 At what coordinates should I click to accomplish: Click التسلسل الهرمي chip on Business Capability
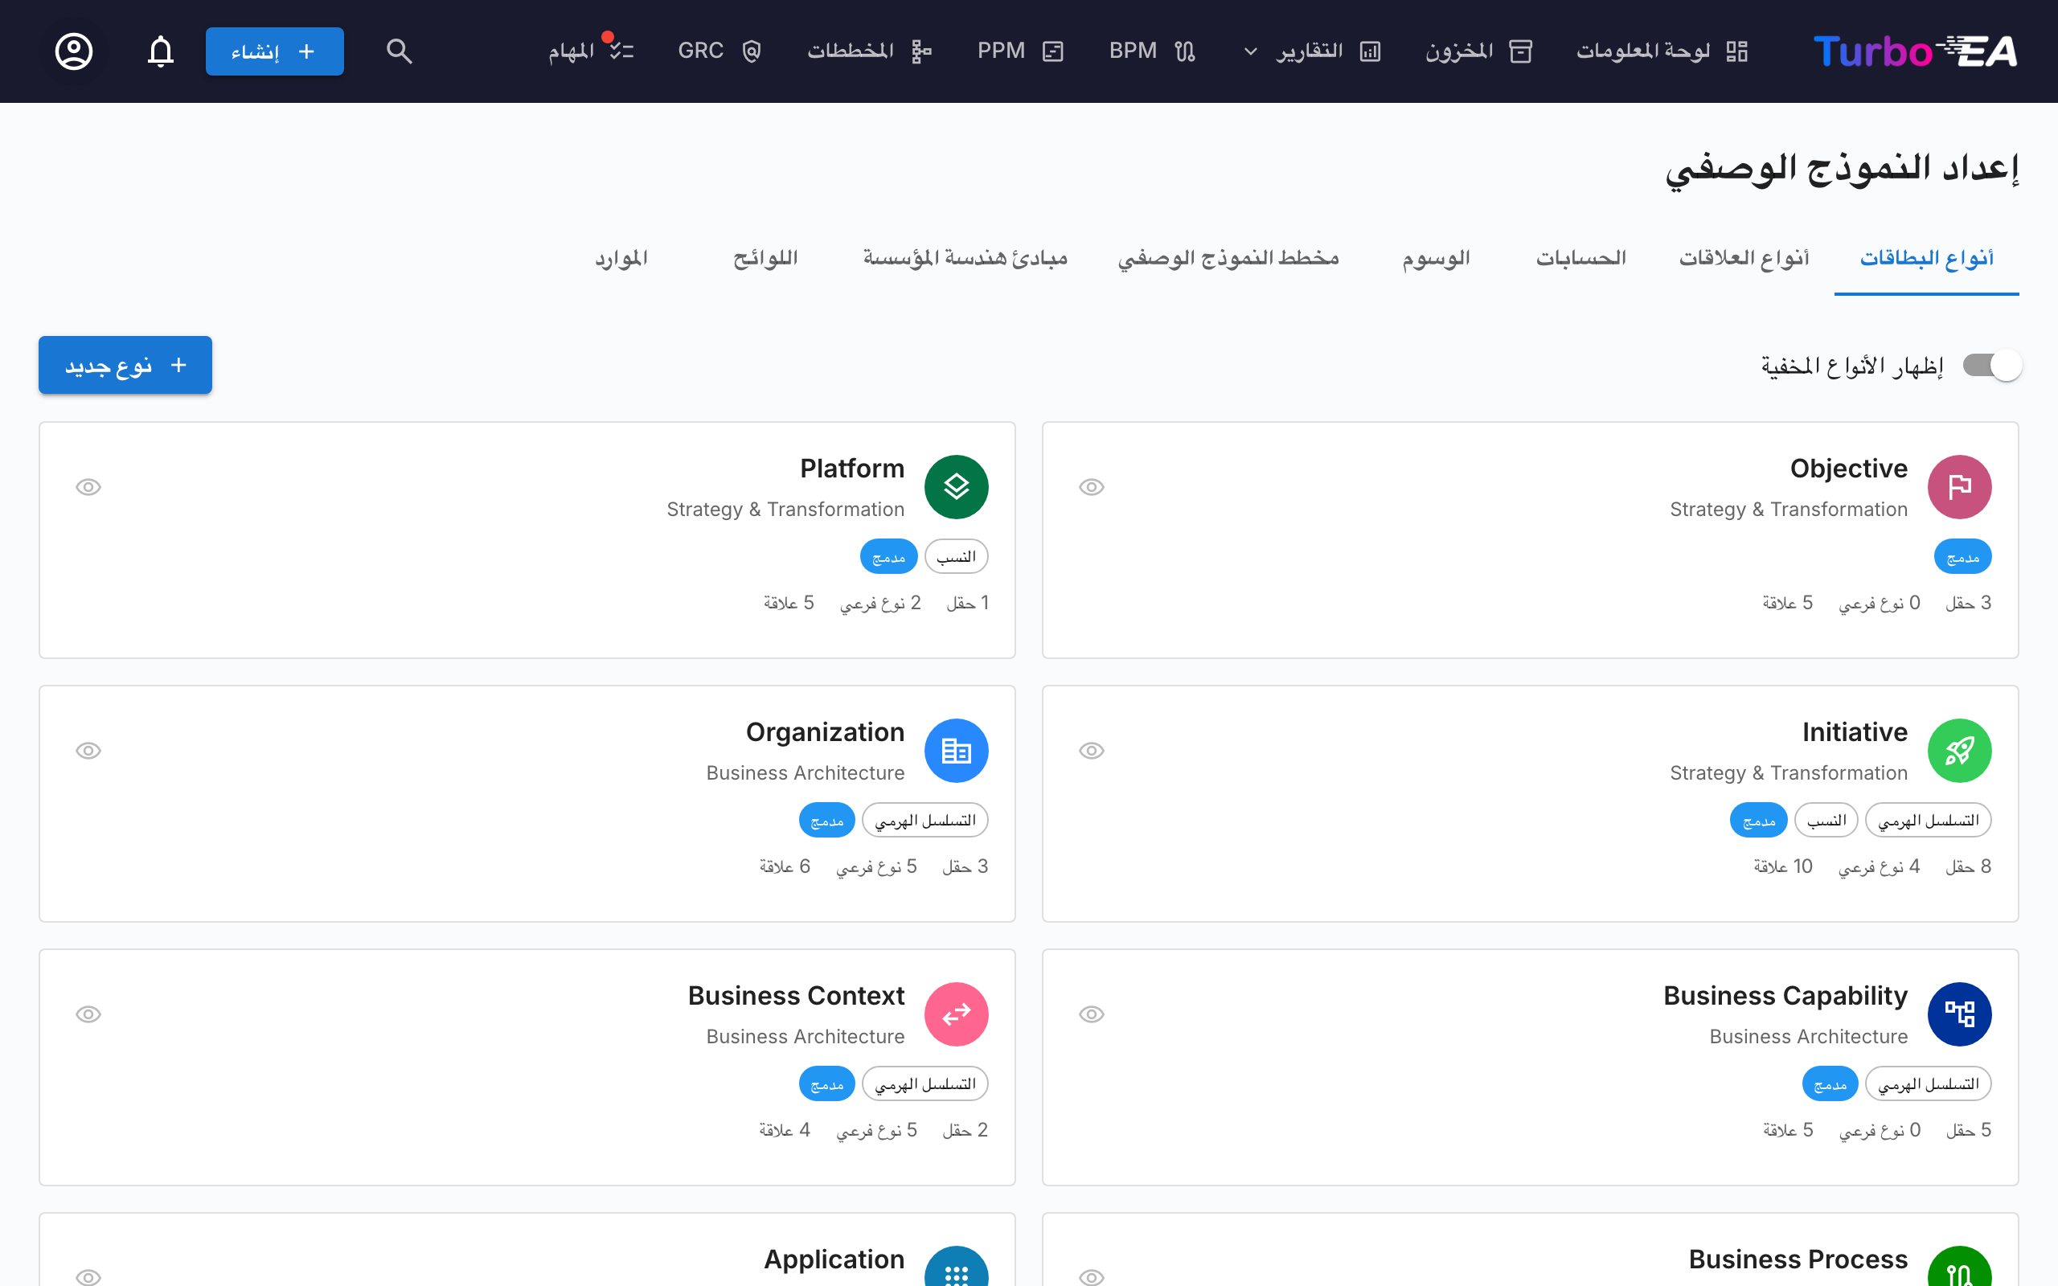[1928, 1083]
